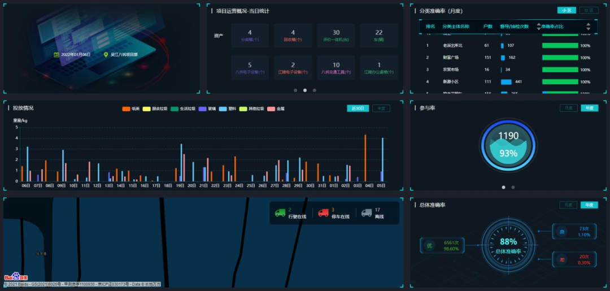
Task: Click the 老派出所北 table row name
Action: click(x=452, y=46)
